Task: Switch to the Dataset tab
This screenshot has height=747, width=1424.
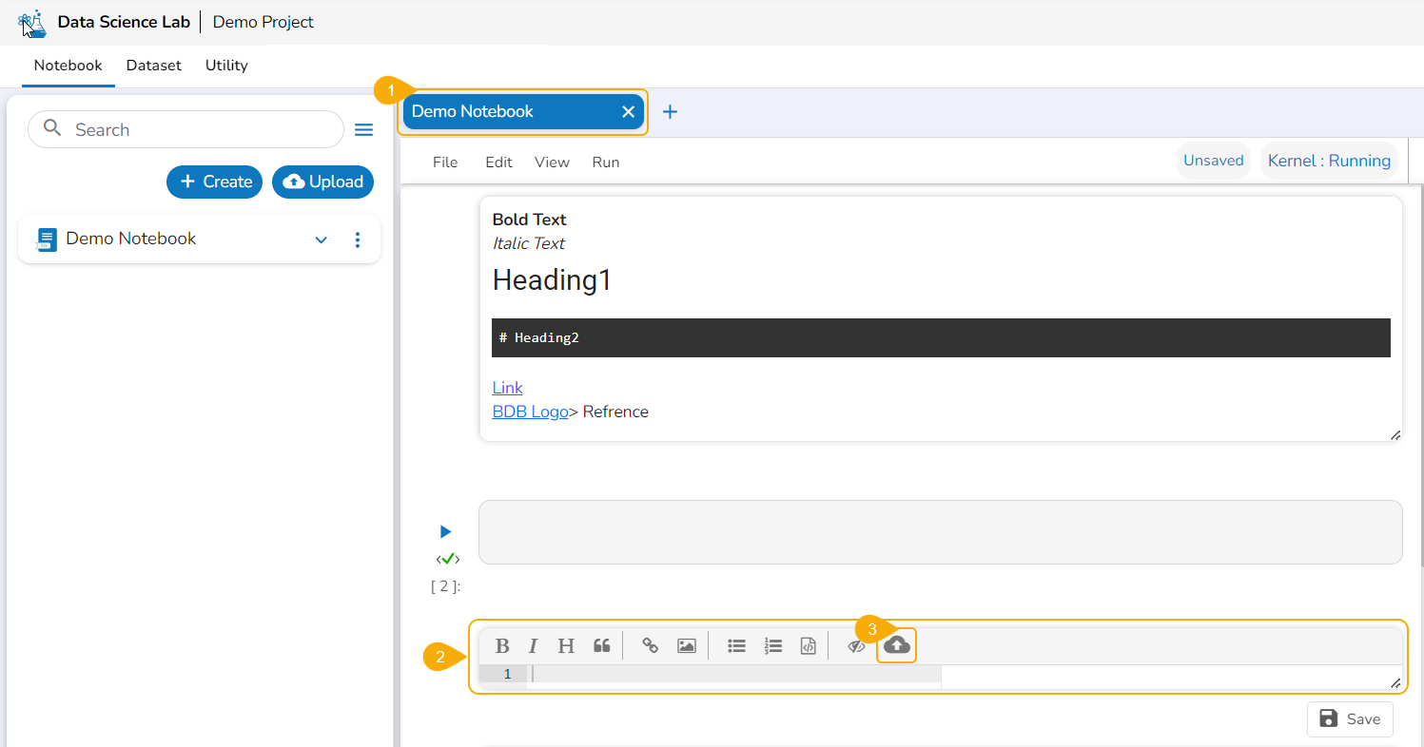Action: (x=153, y=66)
